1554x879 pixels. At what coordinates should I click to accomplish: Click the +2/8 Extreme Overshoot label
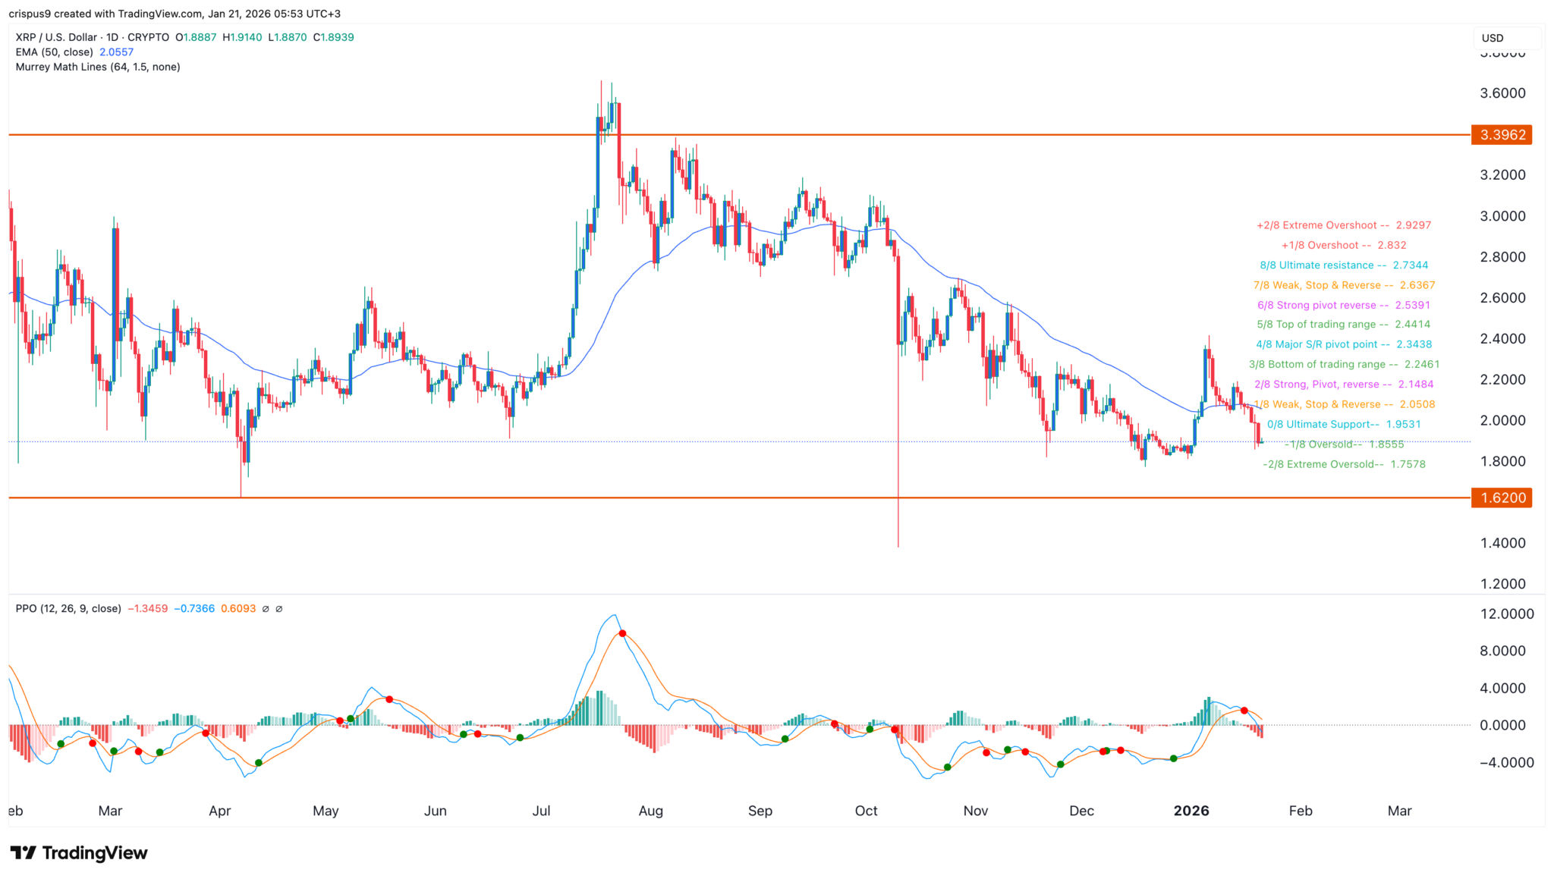pos(1343,225)
